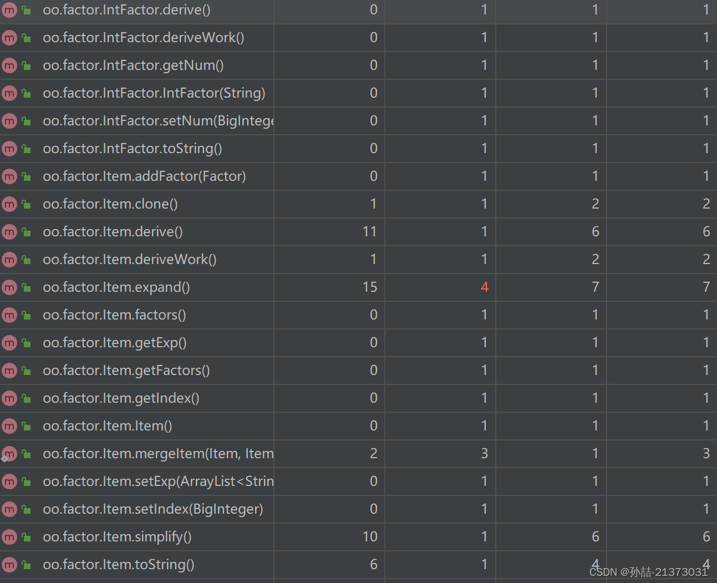The width and height of the screenshot is (717, 583).
Task: Click the red value 4 for Item.expand()
Action: point(485,287)
